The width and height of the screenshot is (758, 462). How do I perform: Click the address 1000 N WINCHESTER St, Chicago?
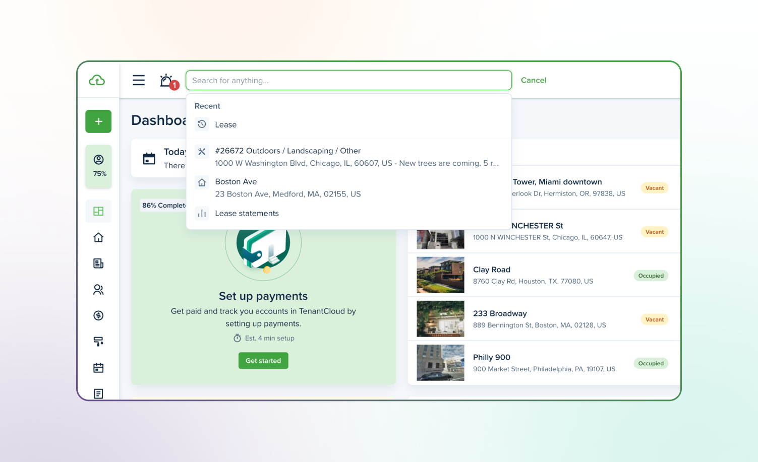click(548, 237)
